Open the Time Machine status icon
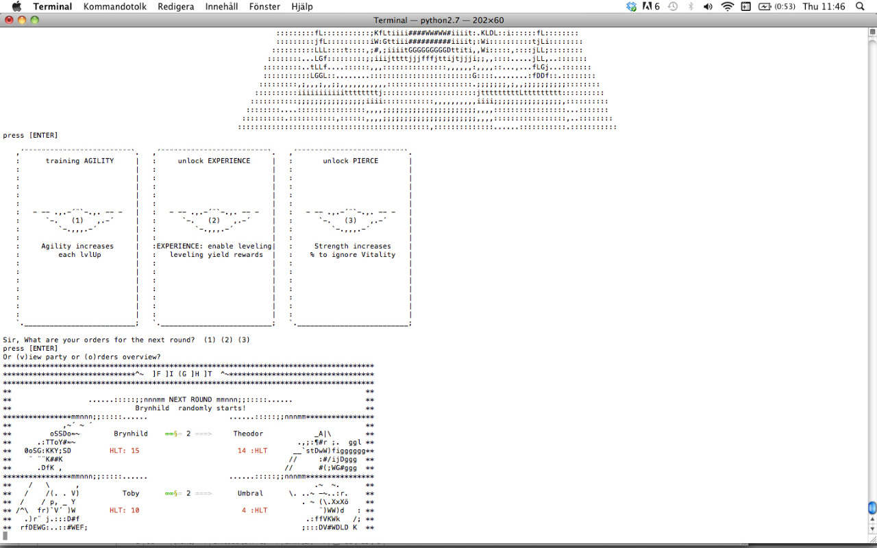The width and height of the screenshot is (877, 548). pyautogui.click(x=673, y=7)
